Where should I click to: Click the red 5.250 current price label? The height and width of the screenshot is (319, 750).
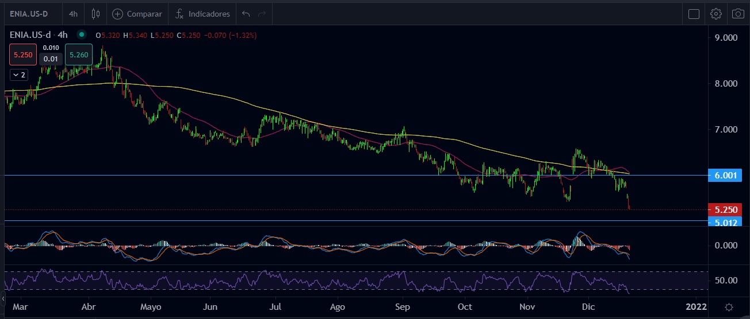[725, 210]
